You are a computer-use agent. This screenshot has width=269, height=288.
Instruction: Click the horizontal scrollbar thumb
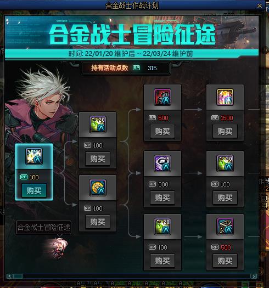(18, 276)
